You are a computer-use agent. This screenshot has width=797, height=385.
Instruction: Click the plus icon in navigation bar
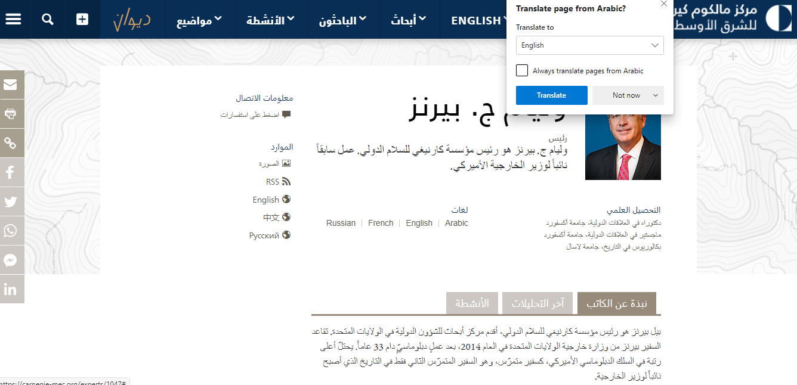(x=82, y=19)
